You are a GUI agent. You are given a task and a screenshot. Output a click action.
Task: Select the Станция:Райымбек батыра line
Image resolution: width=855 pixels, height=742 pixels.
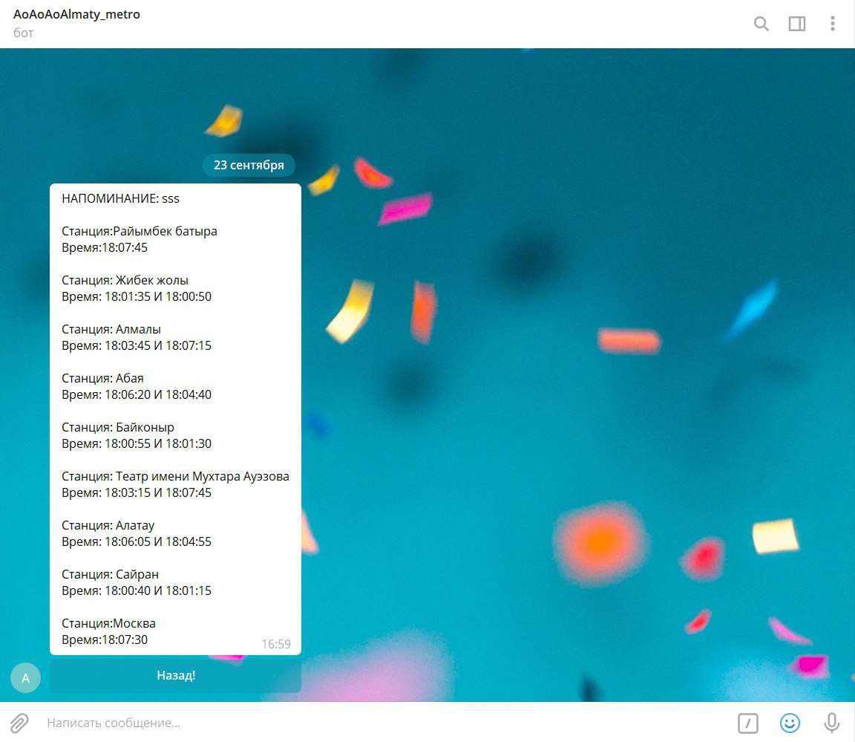pos(139,231)
